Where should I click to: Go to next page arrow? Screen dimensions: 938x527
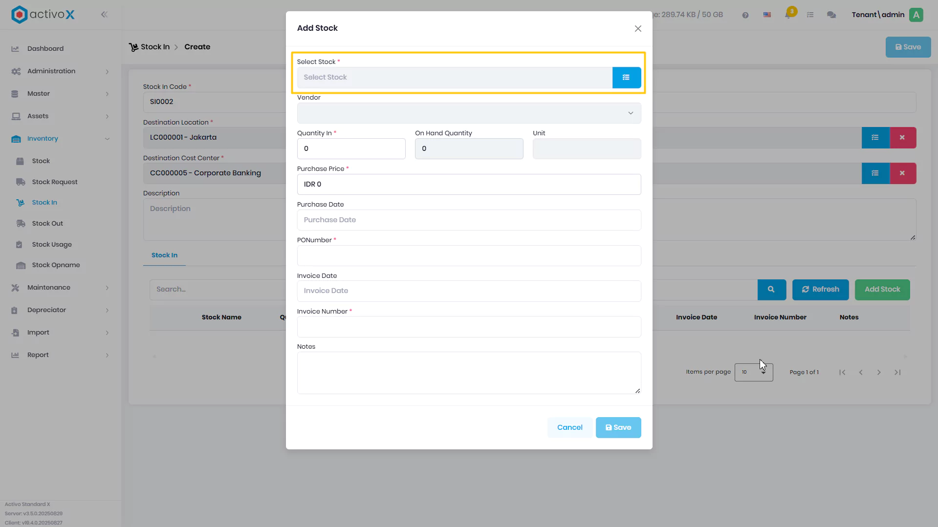pos(879,373)
